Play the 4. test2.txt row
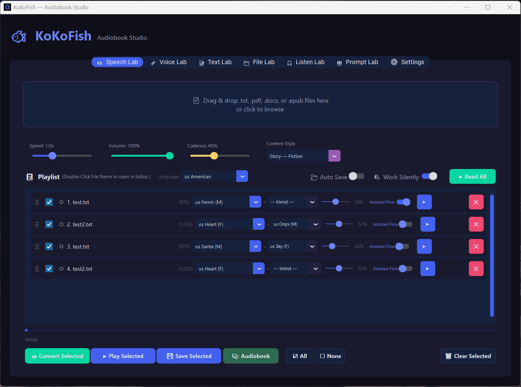This screenshot has height=387, width=521. pyautogui.click(x=428, y=269)
